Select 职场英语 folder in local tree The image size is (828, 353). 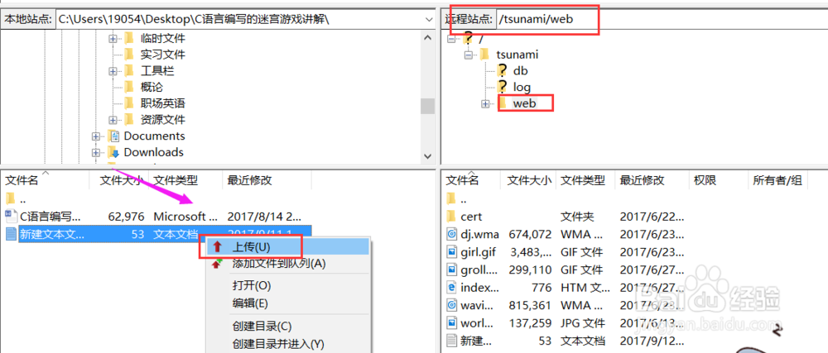[162, 103]
